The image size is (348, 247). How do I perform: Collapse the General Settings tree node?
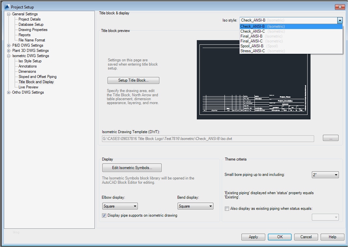point(9,14)
